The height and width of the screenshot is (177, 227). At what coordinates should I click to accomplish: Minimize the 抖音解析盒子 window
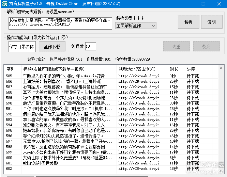(188, 4)
